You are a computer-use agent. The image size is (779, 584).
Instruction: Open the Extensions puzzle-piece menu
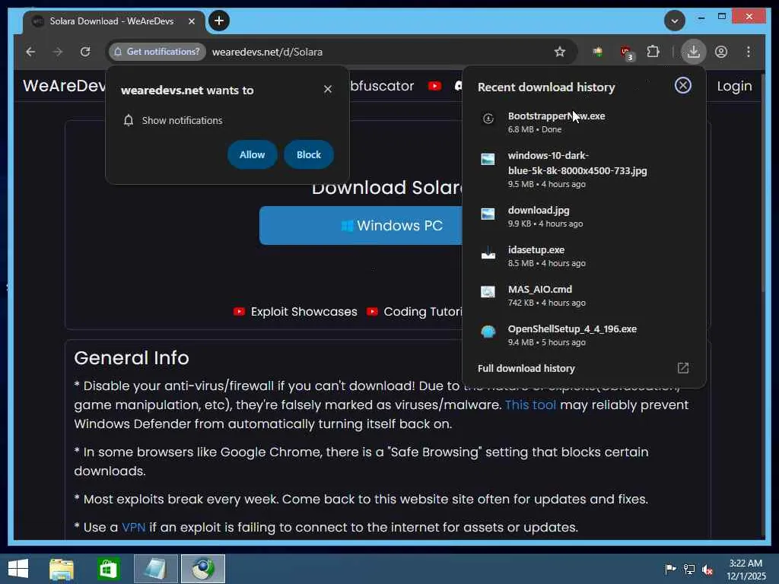[653, 52]
